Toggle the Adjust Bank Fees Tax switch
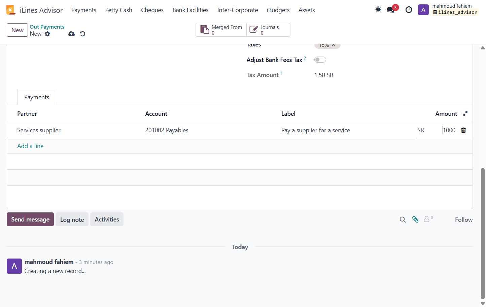Screen dimensions: 486x307 click(x=320, y=60)
